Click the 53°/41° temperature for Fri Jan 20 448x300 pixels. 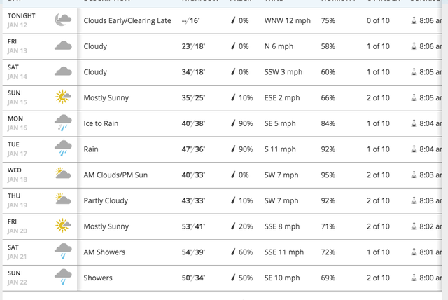tap(193, 226)
